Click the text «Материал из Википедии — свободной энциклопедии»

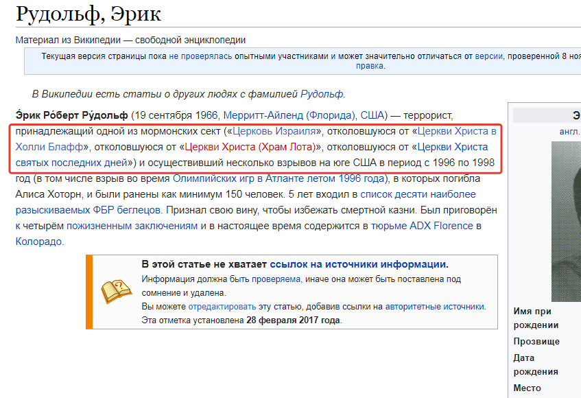[x=130, y=40]
